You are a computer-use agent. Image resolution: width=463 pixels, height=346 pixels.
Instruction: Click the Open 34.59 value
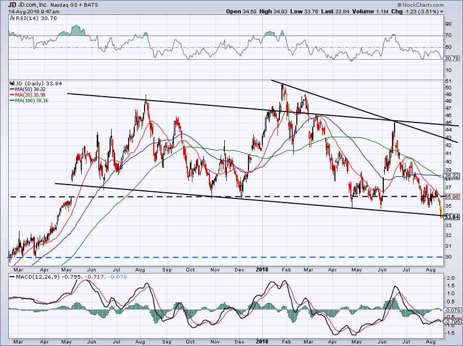241,11
